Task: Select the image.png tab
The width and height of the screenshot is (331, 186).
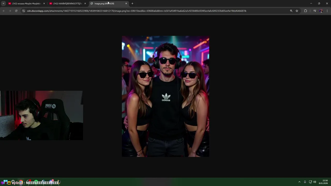Action: [x=109, y=3]
